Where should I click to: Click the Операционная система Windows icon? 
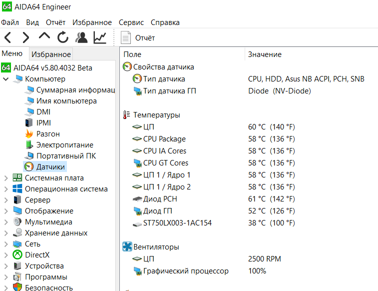[17, 189]
